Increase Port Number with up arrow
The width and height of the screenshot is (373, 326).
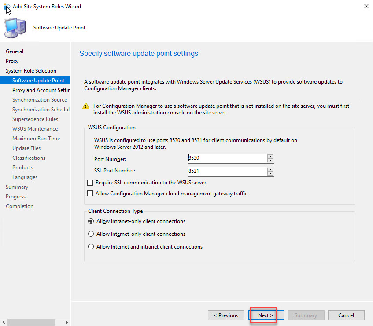coord(270,156)
